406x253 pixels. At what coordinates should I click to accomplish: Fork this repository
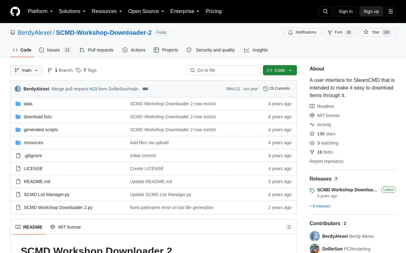[340, 32]
